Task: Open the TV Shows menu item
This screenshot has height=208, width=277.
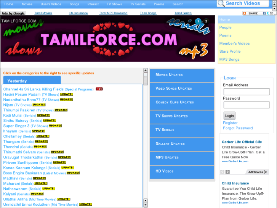Action: pos(114,4)
